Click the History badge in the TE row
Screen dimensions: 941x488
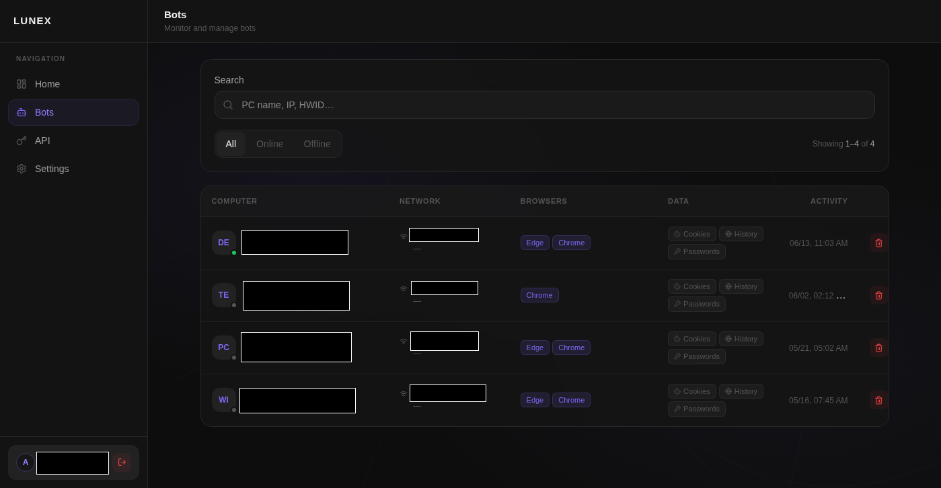click(741, 286)
